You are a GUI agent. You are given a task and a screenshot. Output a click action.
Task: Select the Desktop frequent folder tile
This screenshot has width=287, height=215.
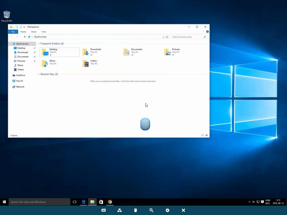click(x=60, y=52)
